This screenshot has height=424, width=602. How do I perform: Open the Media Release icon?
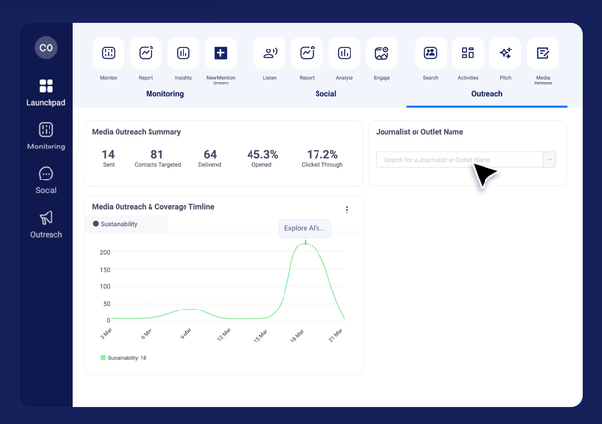(543, 53)
